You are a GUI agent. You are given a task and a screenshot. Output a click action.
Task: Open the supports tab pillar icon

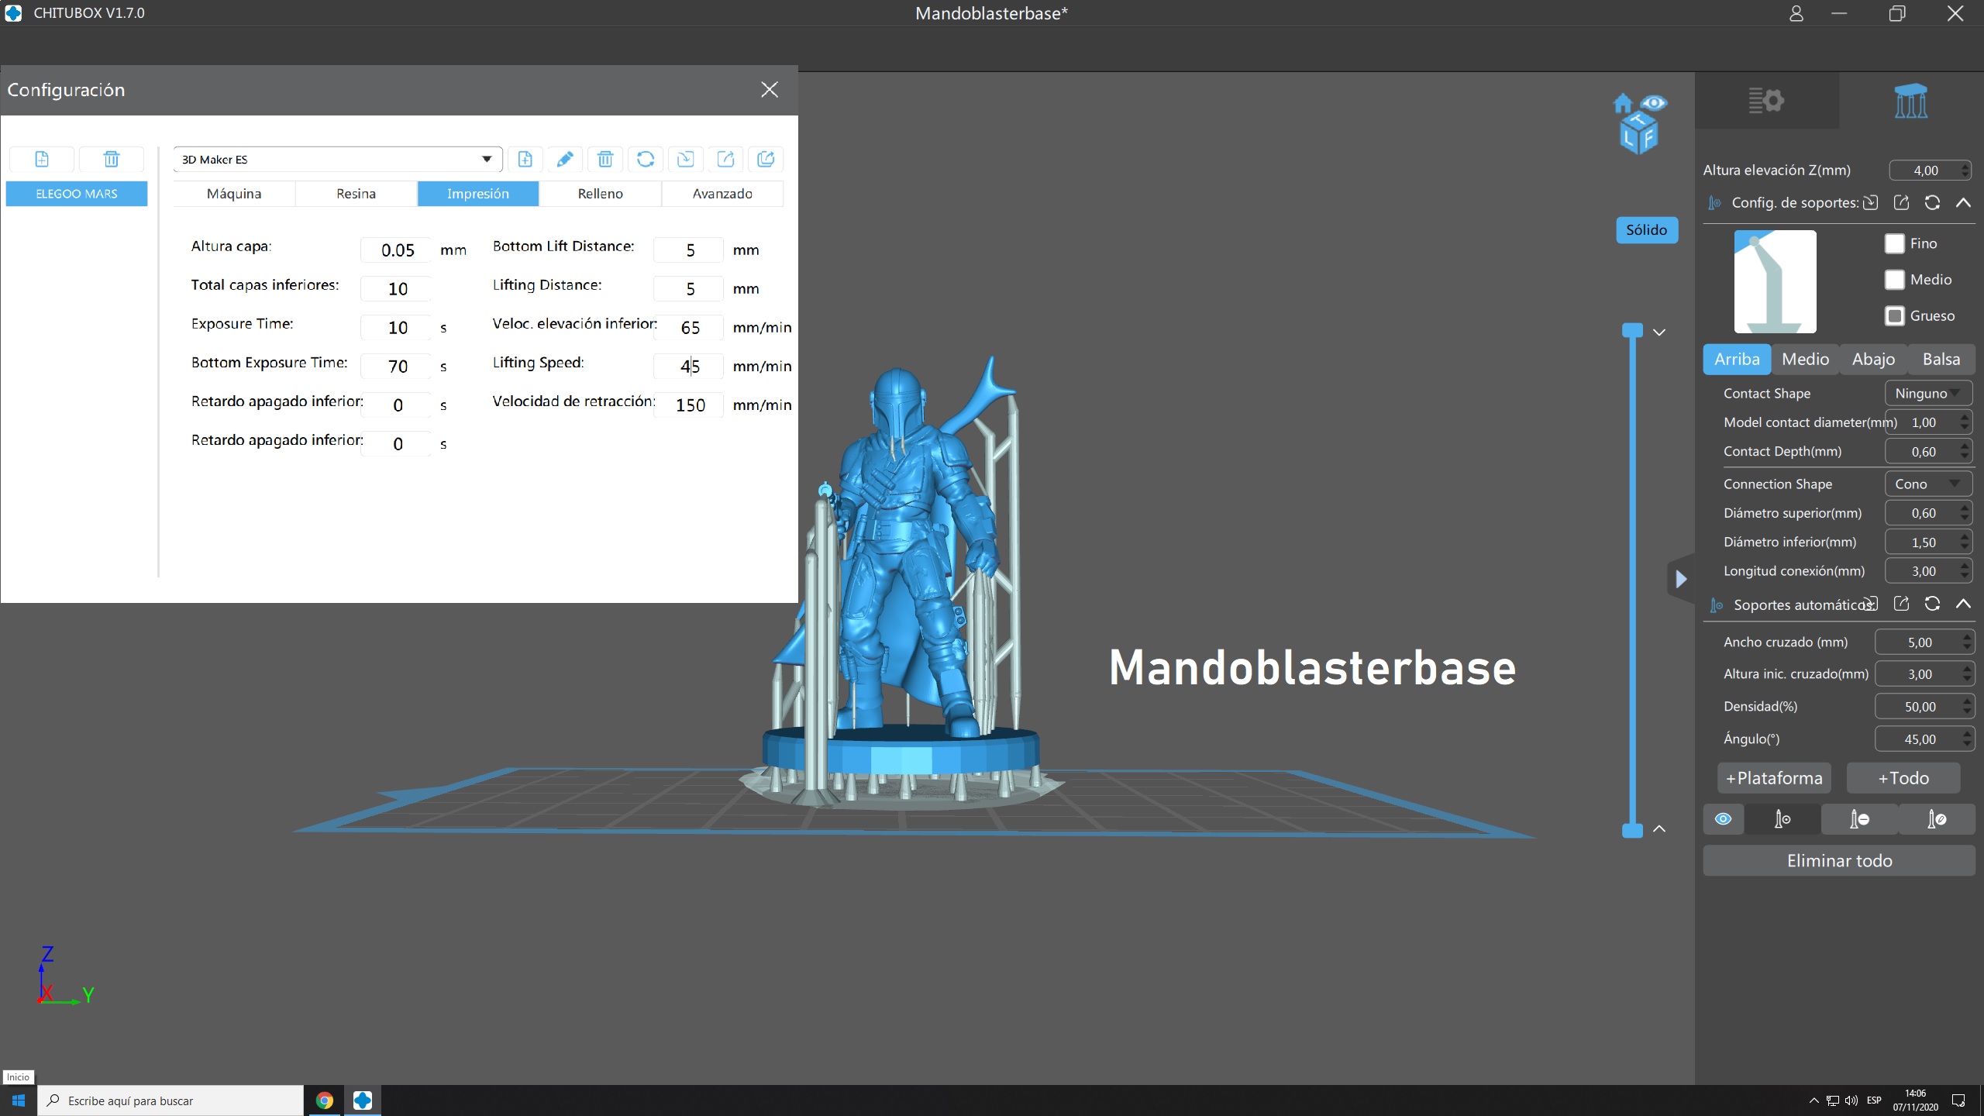click(x=1910, y=101)
